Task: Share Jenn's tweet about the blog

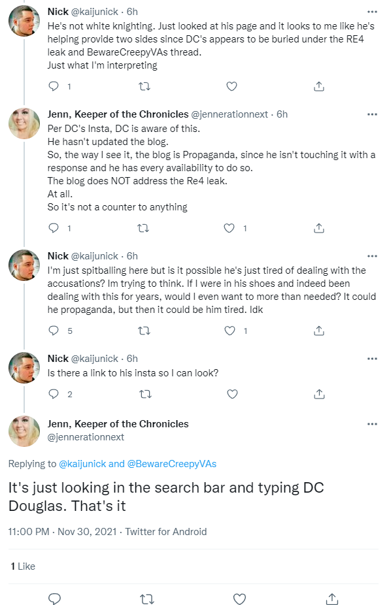Action: 319,228
